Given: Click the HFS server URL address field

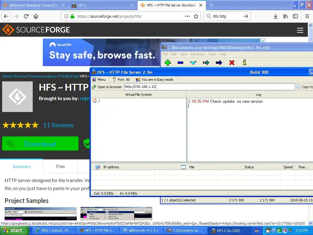Looking at the screenshot, I should click(x=209, y=87).
